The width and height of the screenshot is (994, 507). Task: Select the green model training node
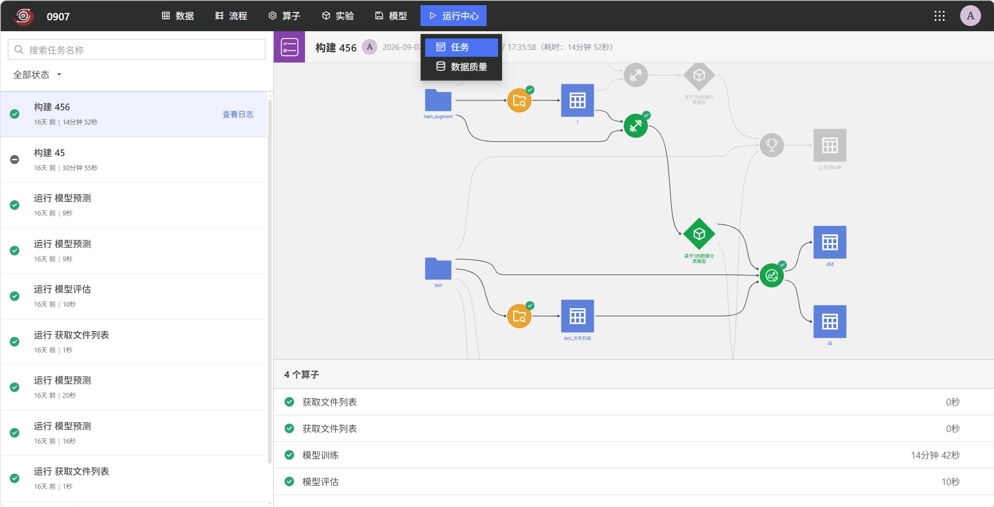pos(636,125)
